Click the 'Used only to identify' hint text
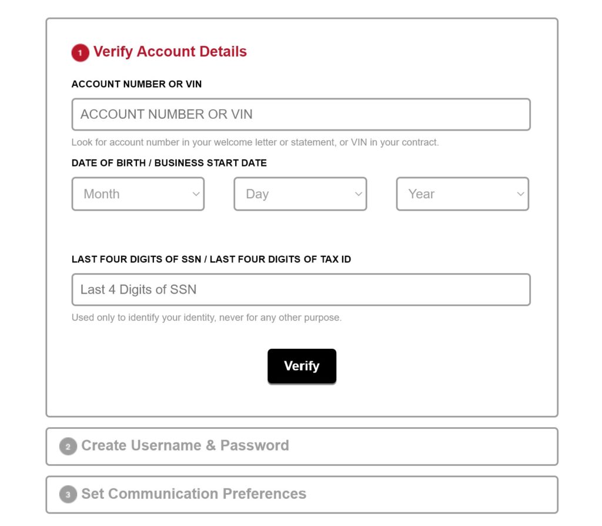This screenshot has height=526, width=602. point(206,318)
